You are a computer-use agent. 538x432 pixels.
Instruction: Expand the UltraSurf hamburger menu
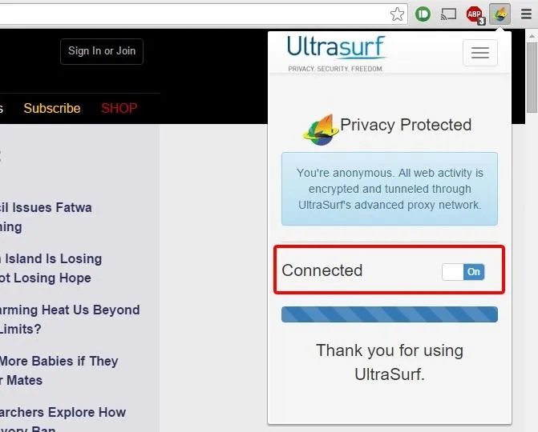(x=480, y=53)
